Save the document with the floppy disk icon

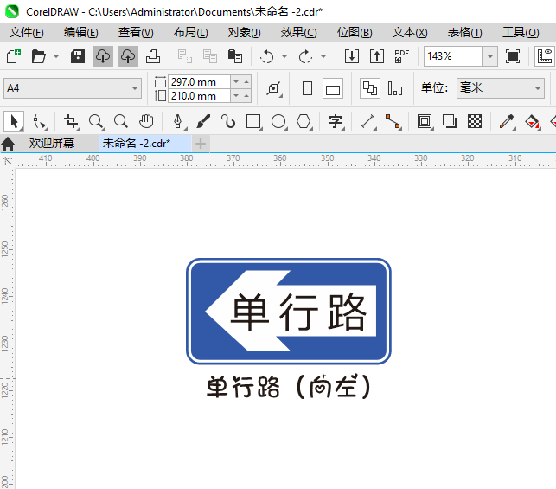click(x=78, y=56)
